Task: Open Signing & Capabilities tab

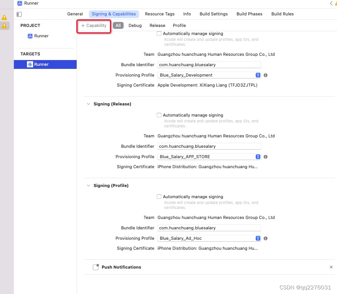Action: [114, 14]
